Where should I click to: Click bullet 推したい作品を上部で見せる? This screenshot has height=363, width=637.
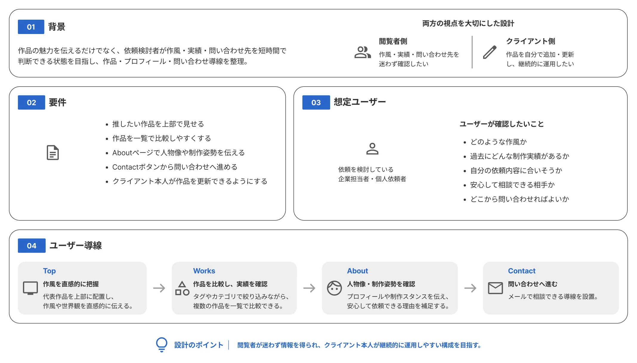(158, 124)
